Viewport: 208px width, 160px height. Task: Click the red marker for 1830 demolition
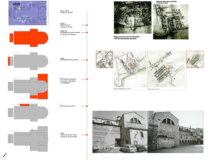click(x=87, y=25)
